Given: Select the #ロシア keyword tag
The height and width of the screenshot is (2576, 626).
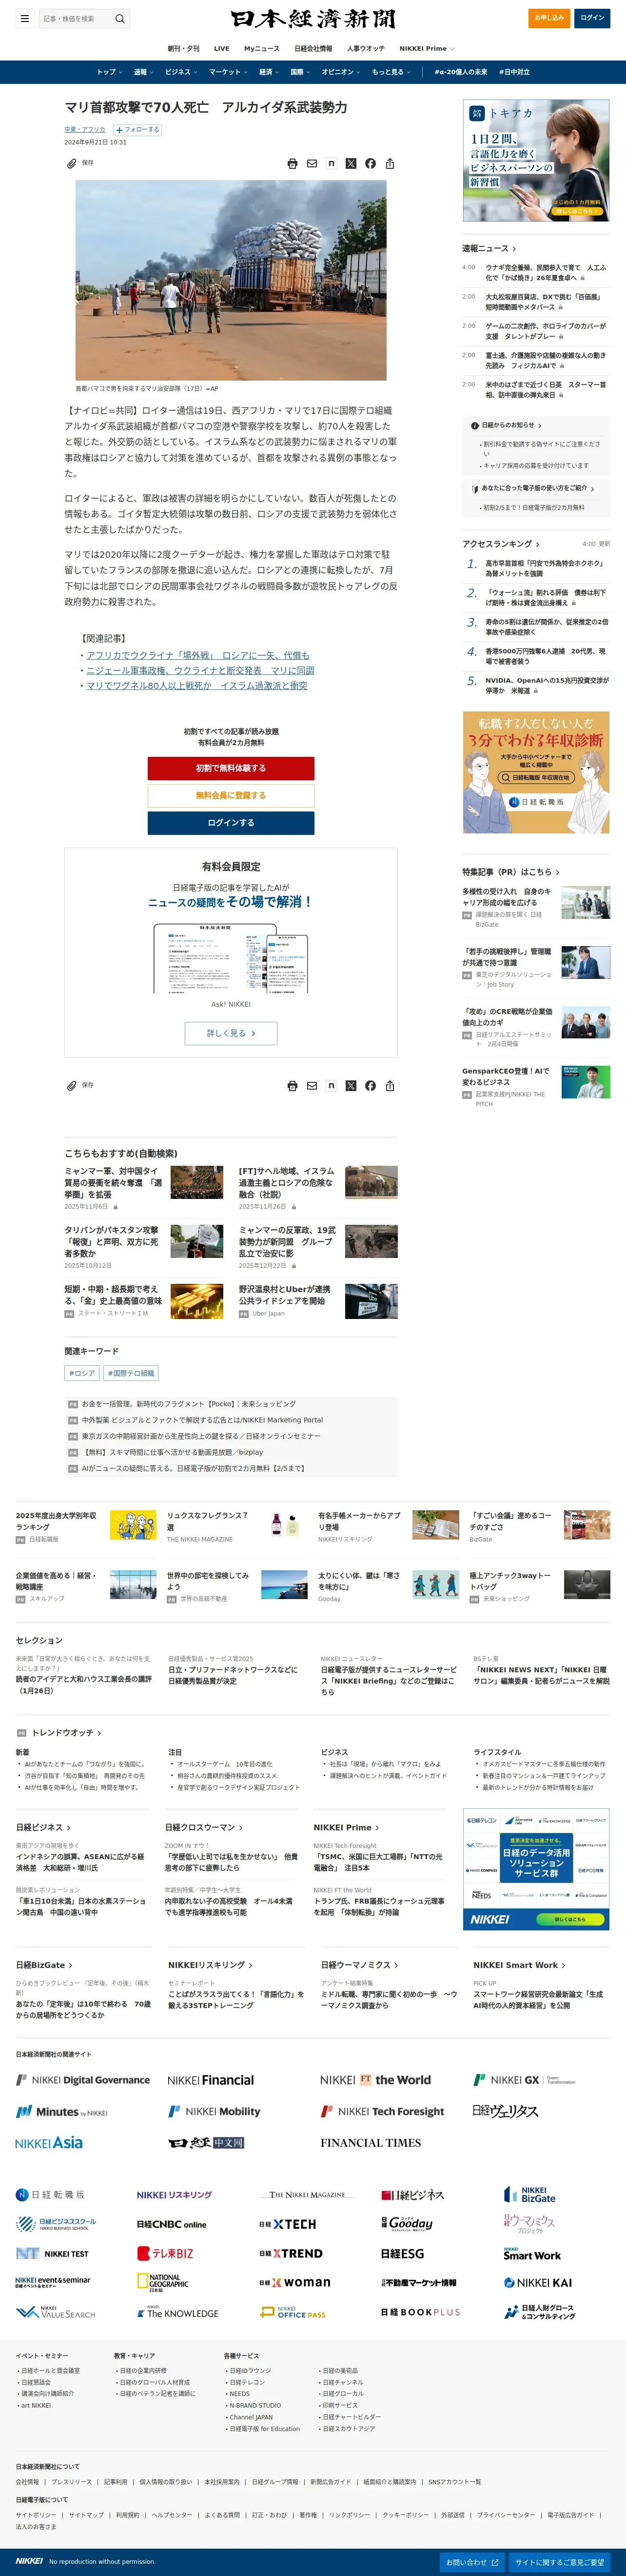Looking at the screenshot, I should point(82,1373).
